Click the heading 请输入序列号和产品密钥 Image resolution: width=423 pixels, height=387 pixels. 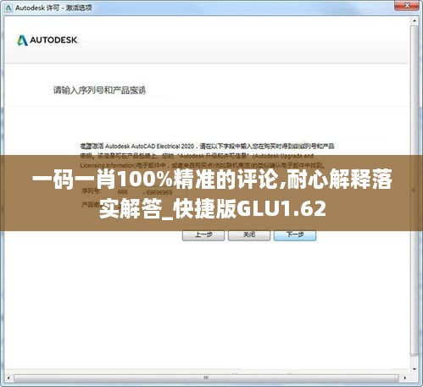[99, 90]
